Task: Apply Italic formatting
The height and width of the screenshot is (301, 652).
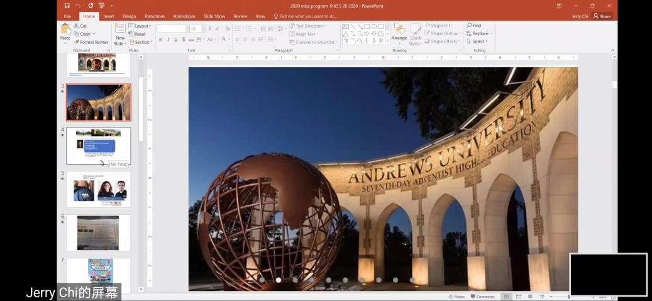Action: click(169, 40)
